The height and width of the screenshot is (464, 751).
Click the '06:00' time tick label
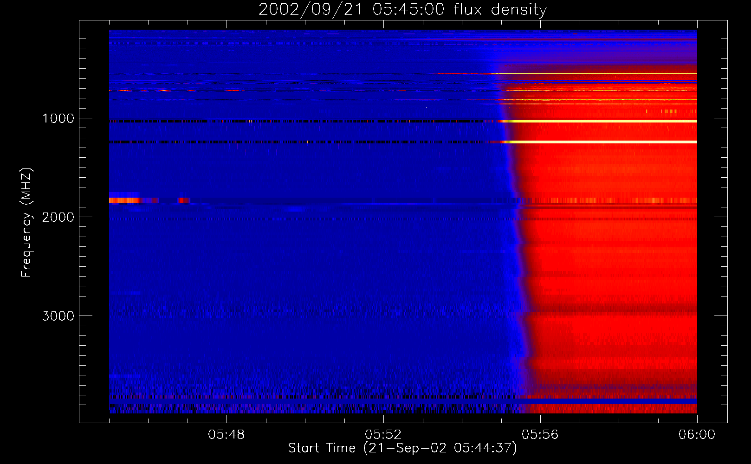697,435
